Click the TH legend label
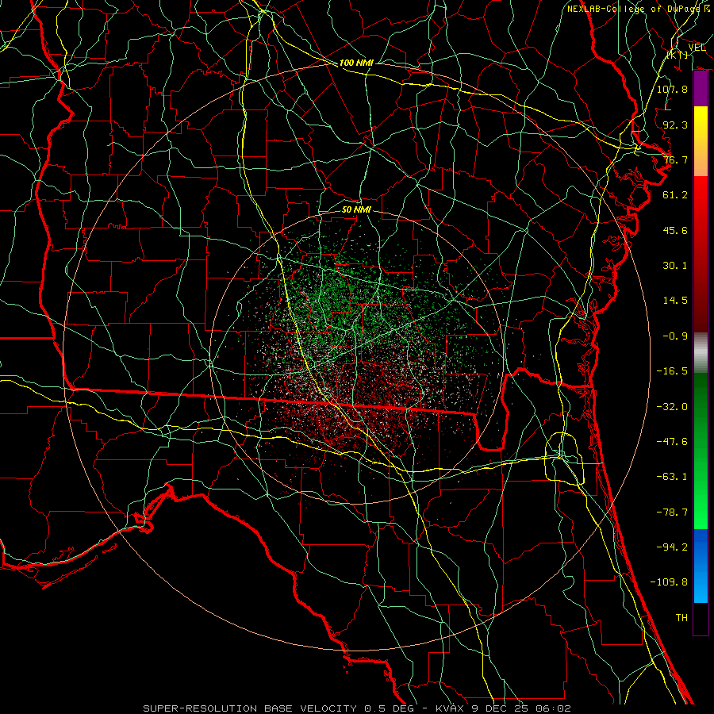 point(681,618)
